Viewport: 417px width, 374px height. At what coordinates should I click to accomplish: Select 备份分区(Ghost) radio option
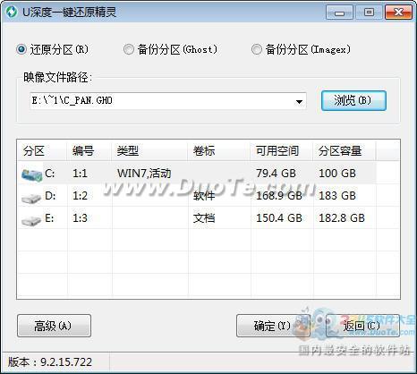pyautogui.click(x=129, y=49)
